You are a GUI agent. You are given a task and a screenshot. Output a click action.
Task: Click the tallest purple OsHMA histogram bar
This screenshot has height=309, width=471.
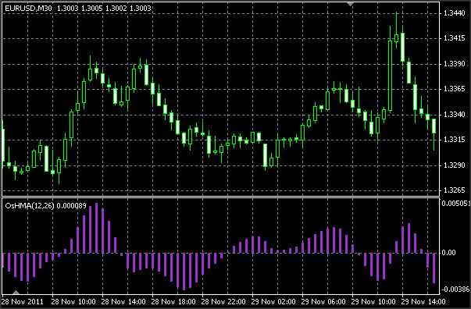(96, 228)
